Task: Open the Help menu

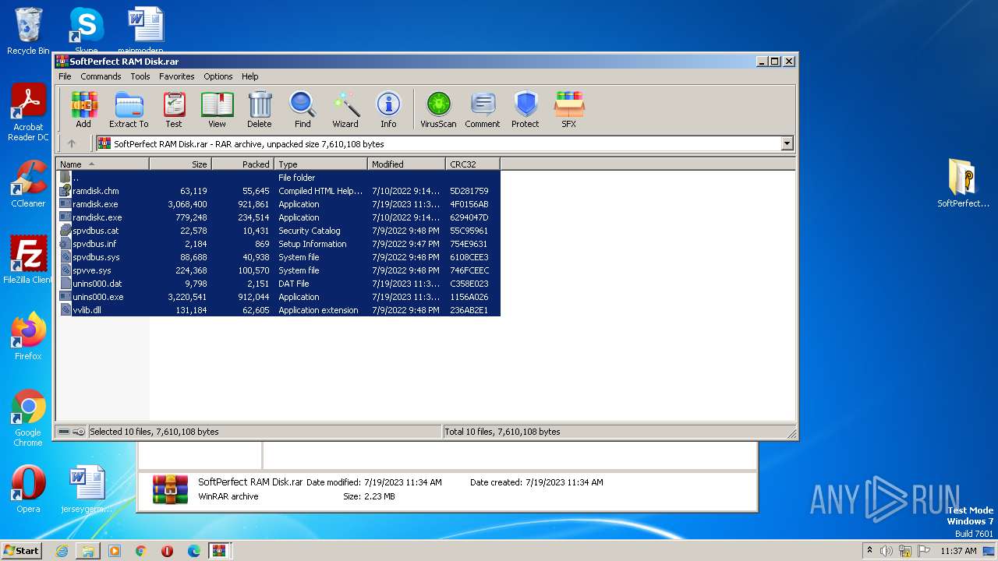Action: [249, 76]
